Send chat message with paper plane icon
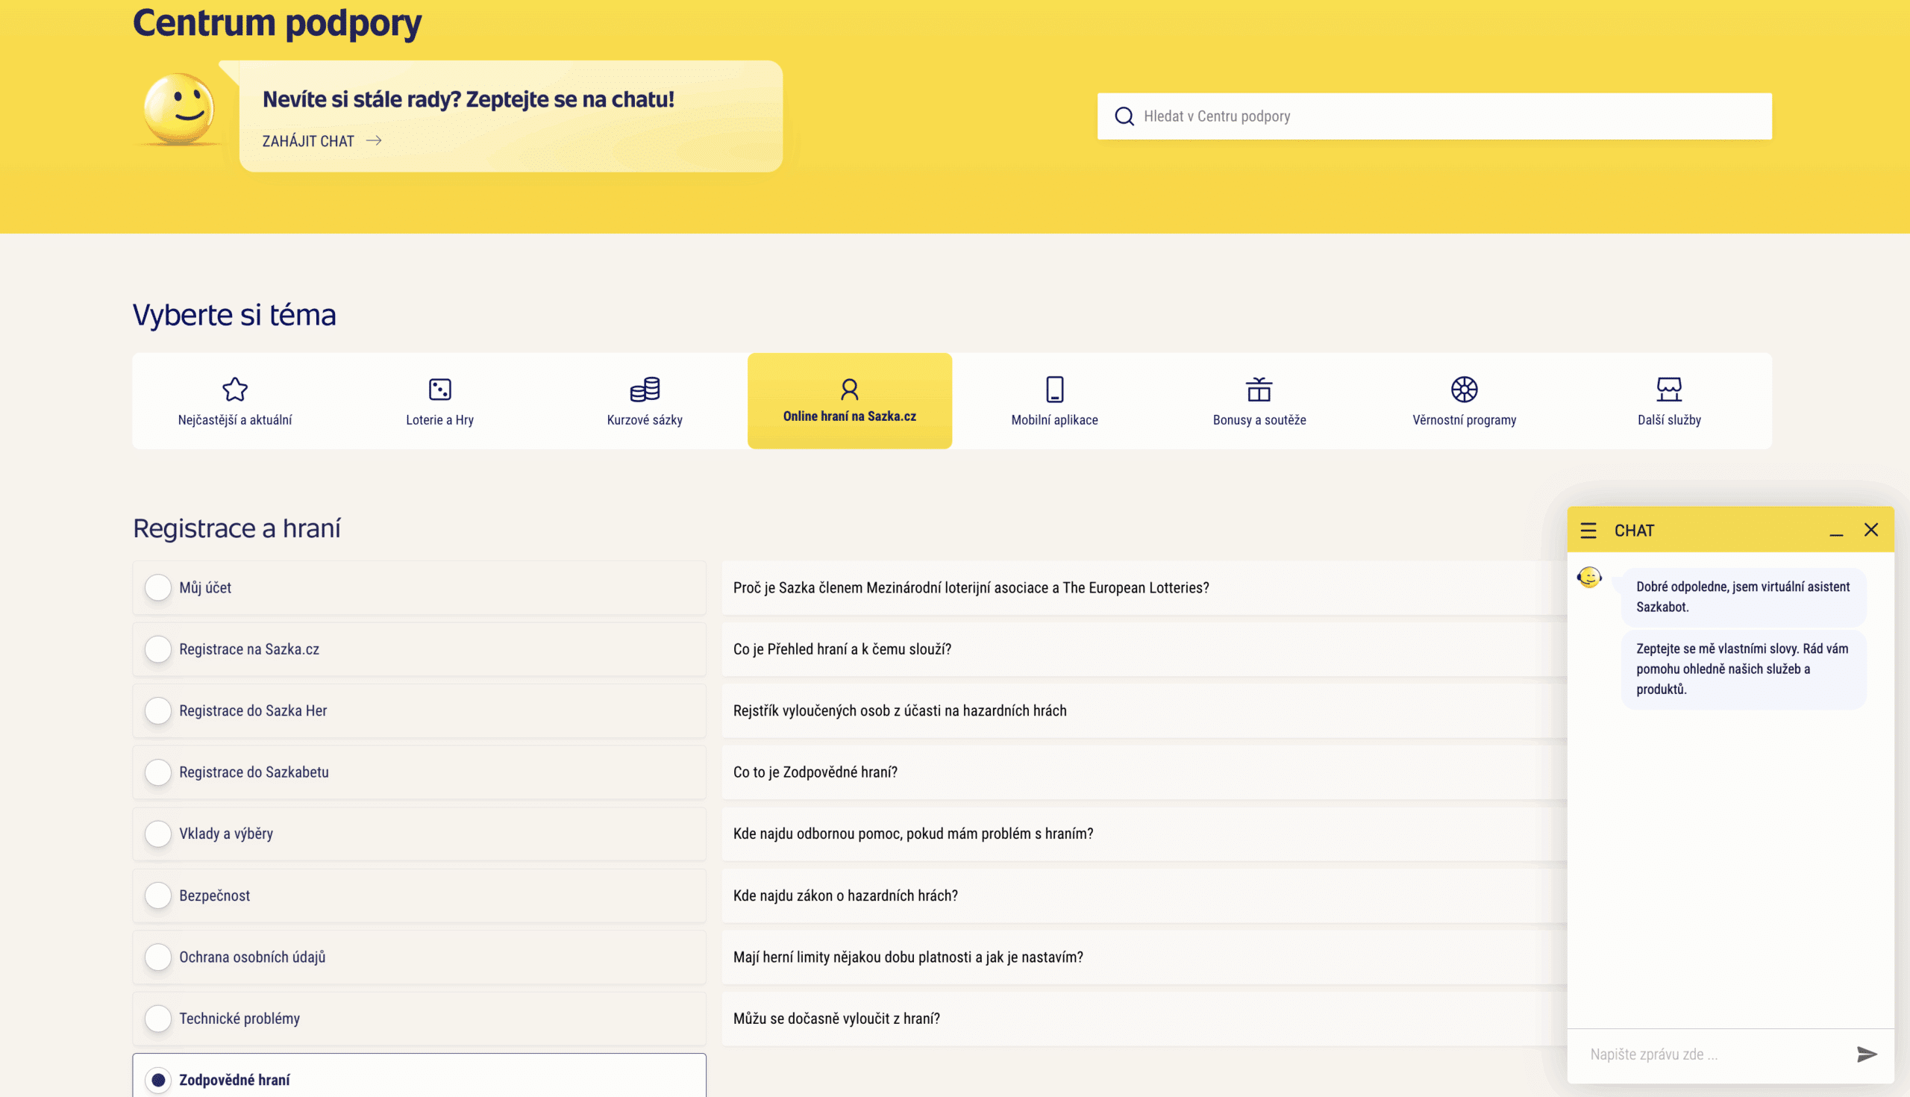The width and height of the screenshot is (1910, 1097). point(1866,1054)
